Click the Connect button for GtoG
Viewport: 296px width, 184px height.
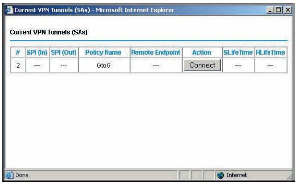(202, 65)
